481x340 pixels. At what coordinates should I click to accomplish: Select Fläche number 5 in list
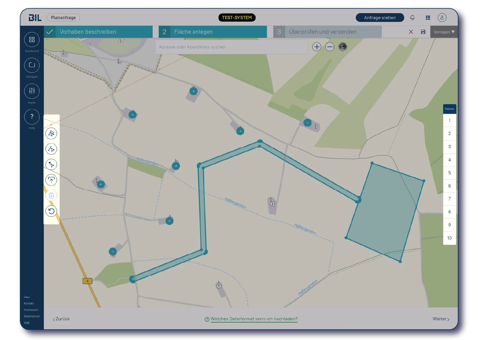click(x=449, y=173)
